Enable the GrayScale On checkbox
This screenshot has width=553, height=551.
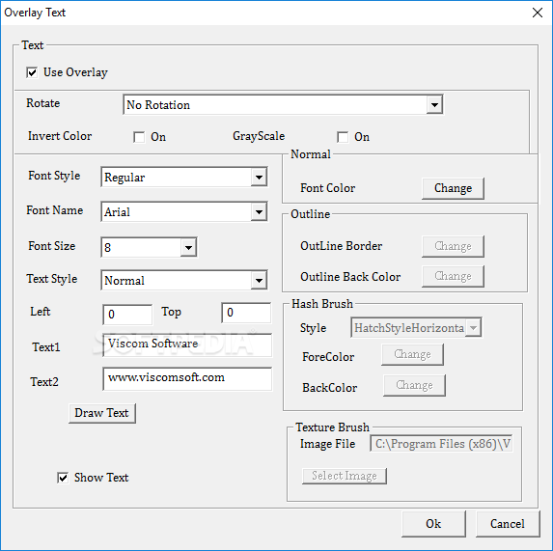pyautogui.click(x=343, y=137)
